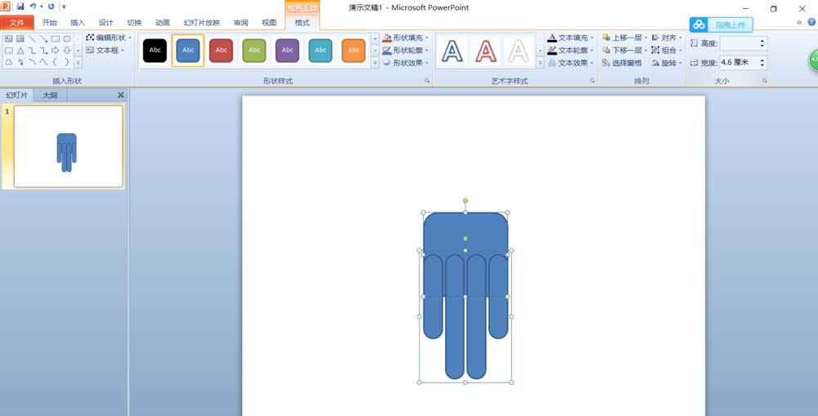Pick the rectangle shape in the Insert Shapes gallery
The image size is (818, 416).
55,38
